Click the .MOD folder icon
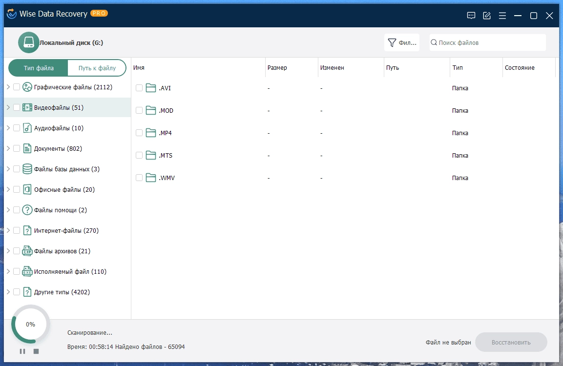Viewport: 563px width, 366px height. 151,110
